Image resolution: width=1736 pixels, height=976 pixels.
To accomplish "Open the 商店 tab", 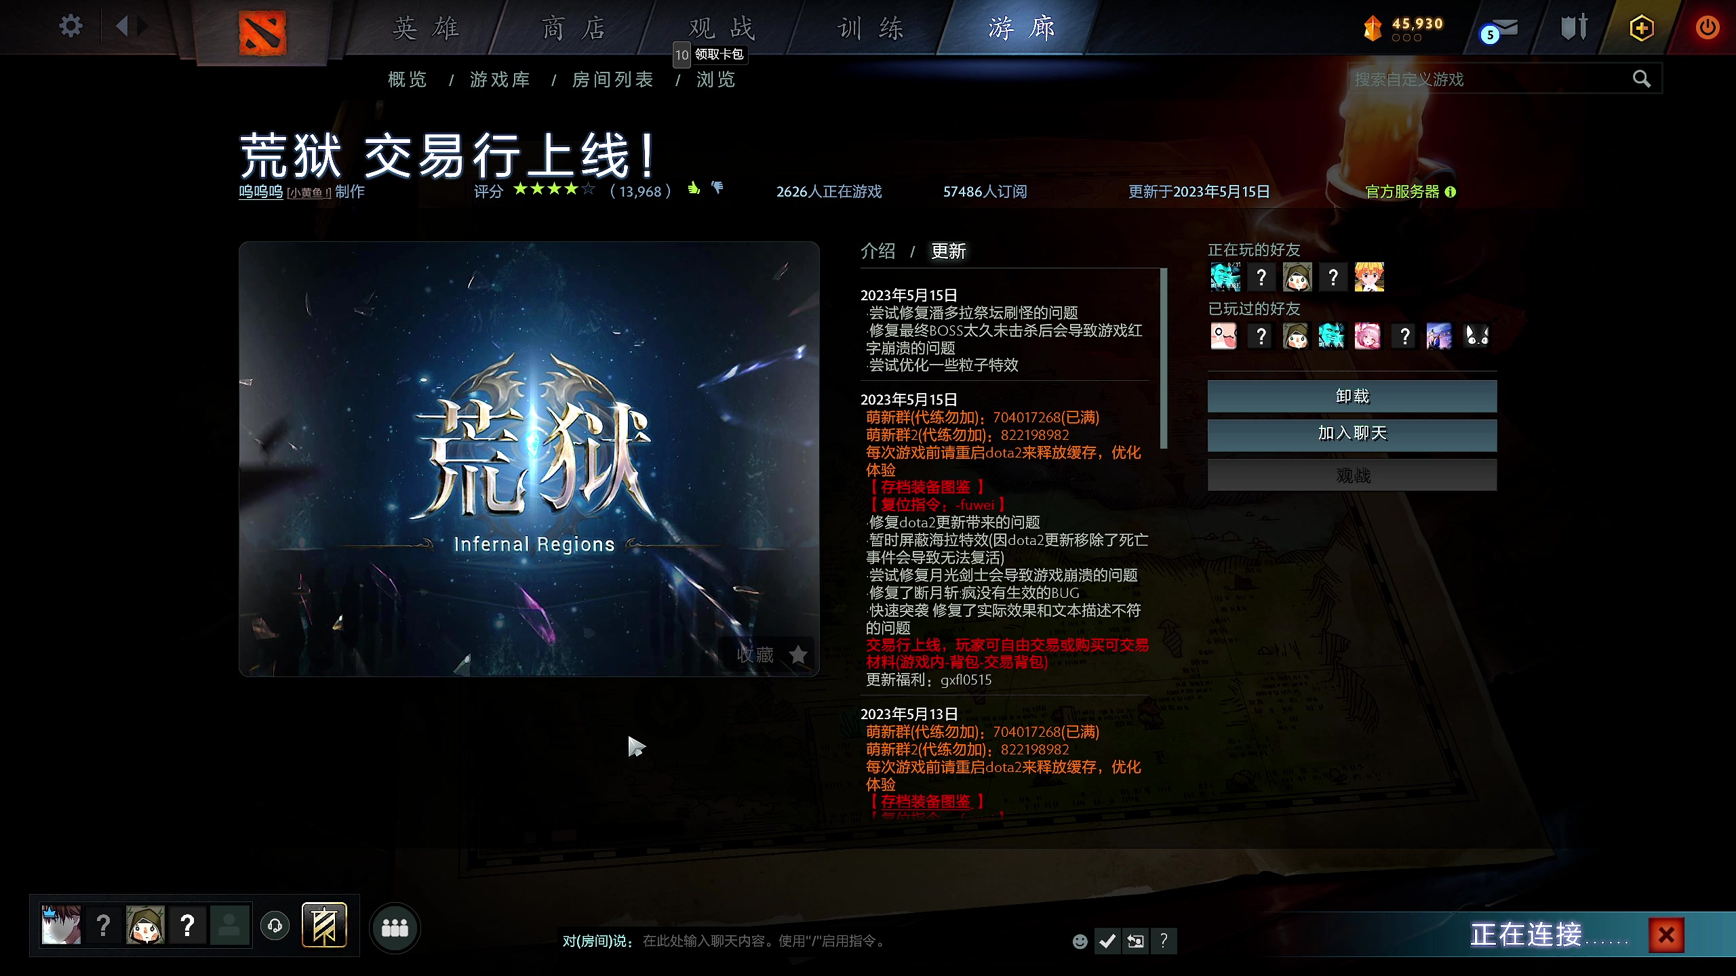I will point(574,28).
